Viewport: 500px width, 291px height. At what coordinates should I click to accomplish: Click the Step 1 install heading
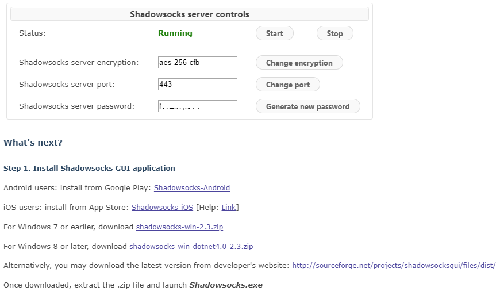[89, 169]
